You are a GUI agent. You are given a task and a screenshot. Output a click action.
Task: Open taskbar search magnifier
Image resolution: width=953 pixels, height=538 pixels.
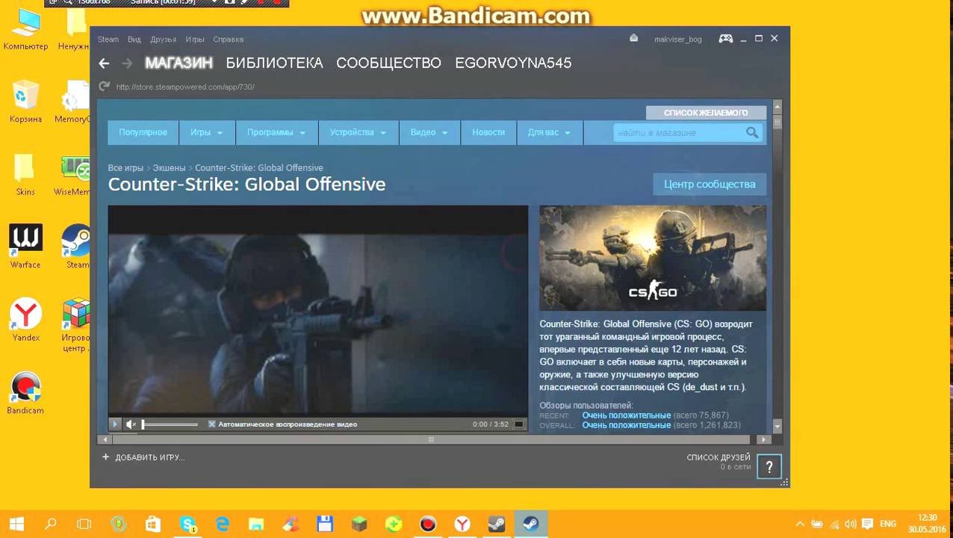51,524
